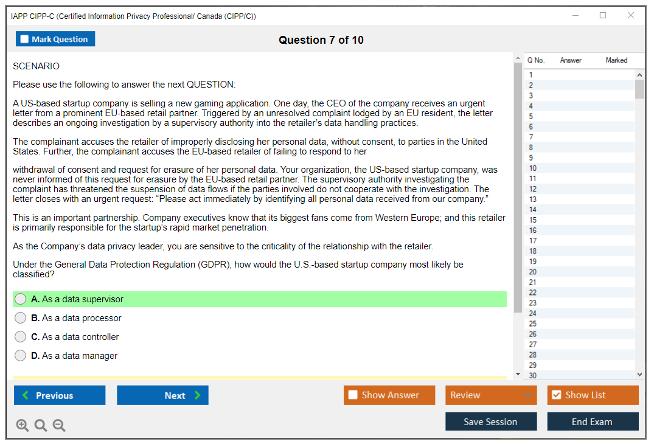Select option D, As a data manager
The height and width of the screenshot is (447, 654).
pos(21,356)
